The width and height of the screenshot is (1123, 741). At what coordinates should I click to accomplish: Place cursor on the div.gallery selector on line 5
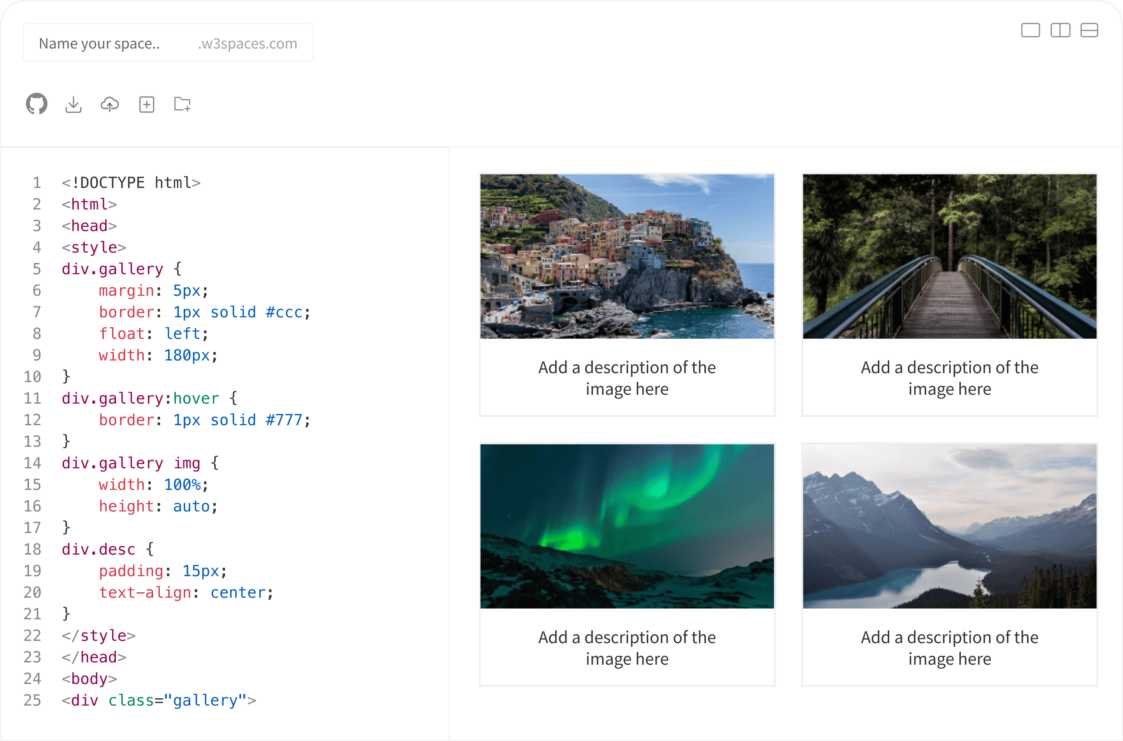coord(112,268)
